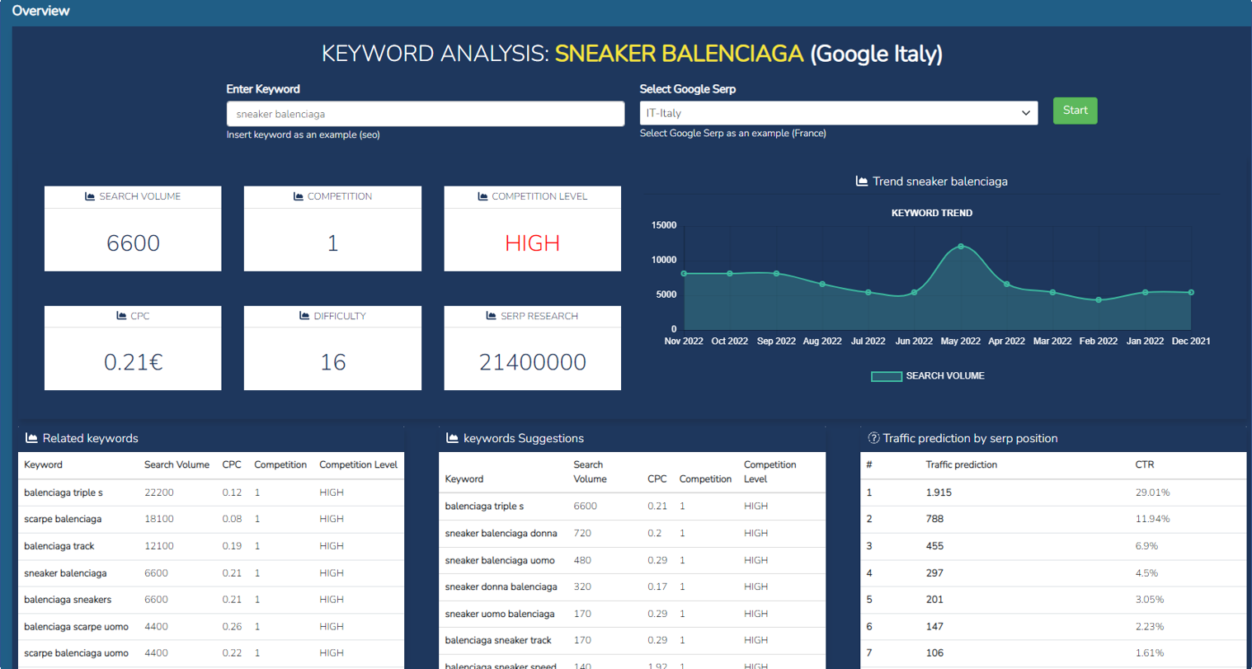This screenshot has height=669, width=1252.
Task: Click the 0.08 CPC value for scarpe balenciaga
Action: point(232,519)
